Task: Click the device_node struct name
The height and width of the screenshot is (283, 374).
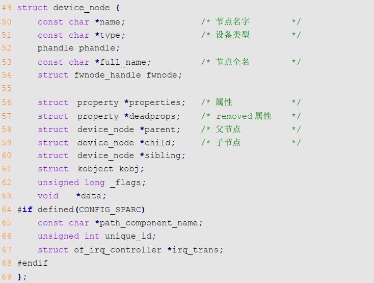Action: coord(82,8)
